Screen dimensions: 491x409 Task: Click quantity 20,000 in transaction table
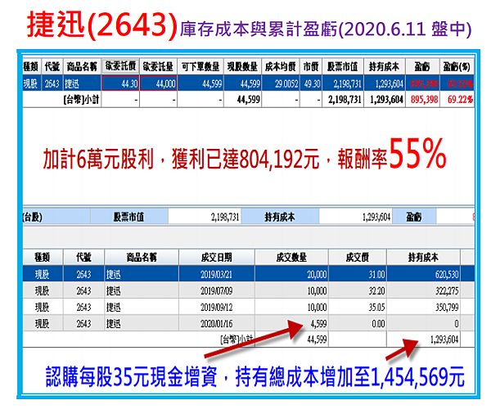coord(317,275)
